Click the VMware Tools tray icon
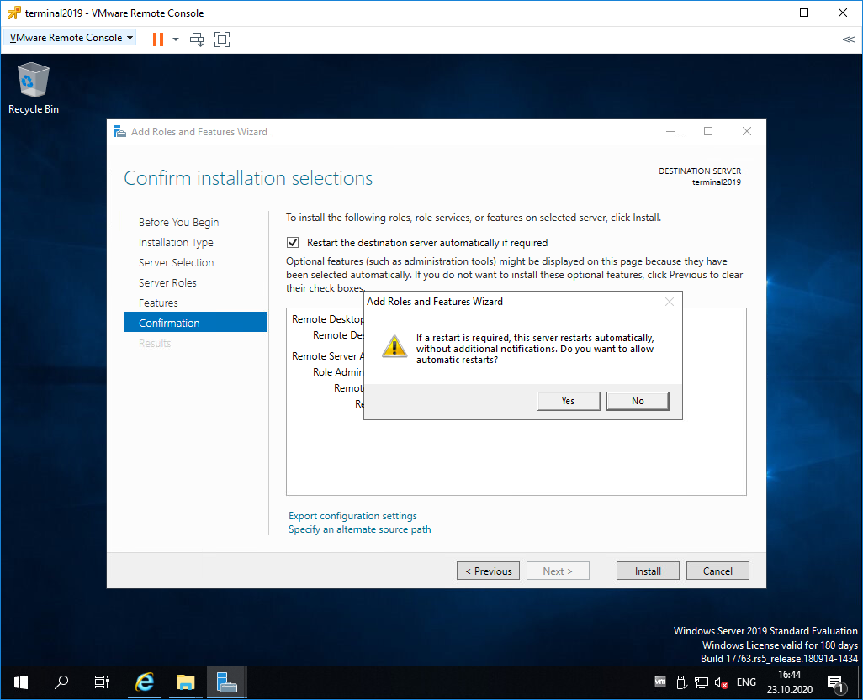Viewport: 863px width, 700px height. (x=660, y=682)
